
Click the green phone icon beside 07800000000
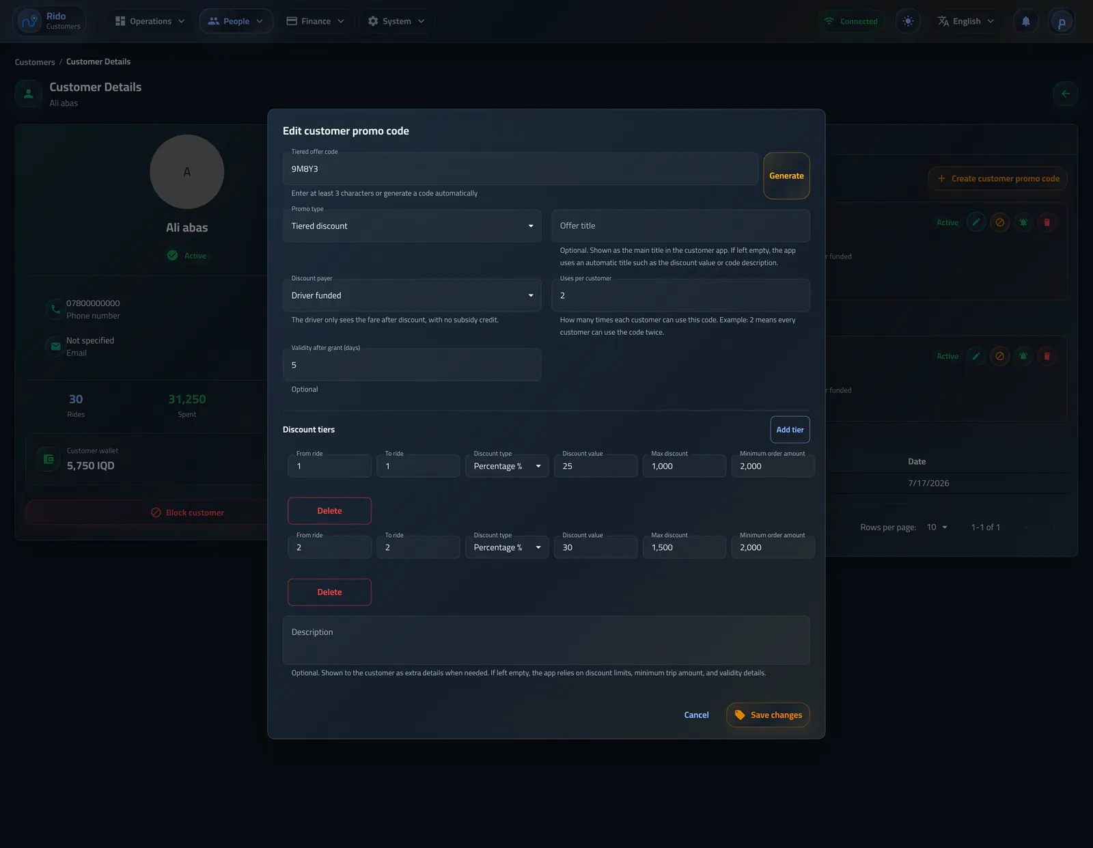[x=55, y=309]
